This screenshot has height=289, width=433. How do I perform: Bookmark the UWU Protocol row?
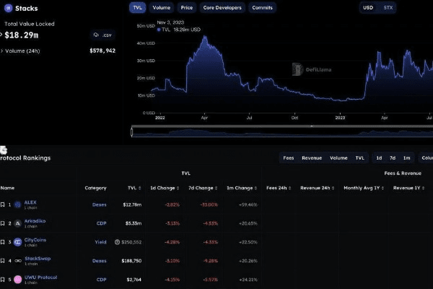pyautogui.click(x=3, y=278)
